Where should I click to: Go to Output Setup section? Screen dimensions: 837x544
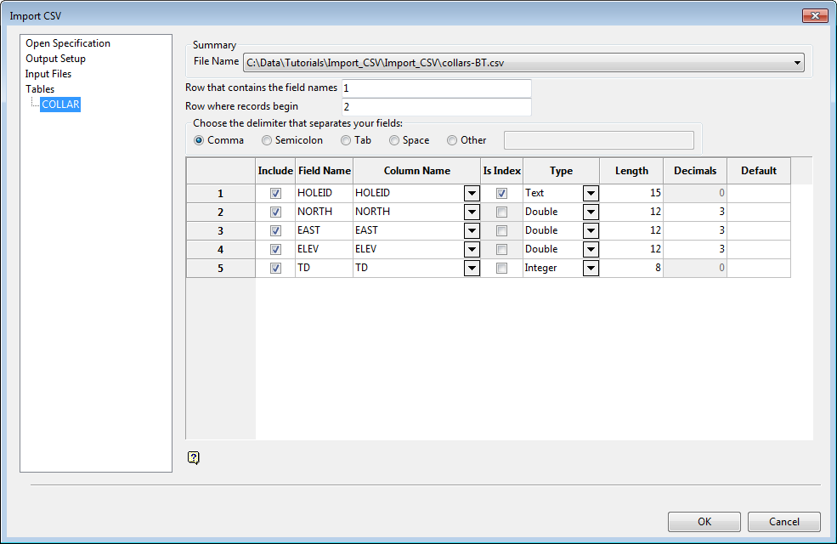coord(55,59)
